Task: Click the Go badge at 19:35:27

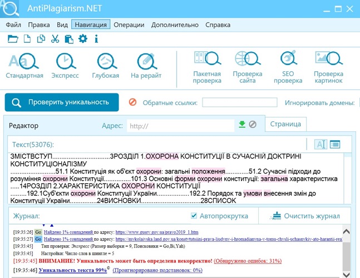Action: tap(38, 239)
